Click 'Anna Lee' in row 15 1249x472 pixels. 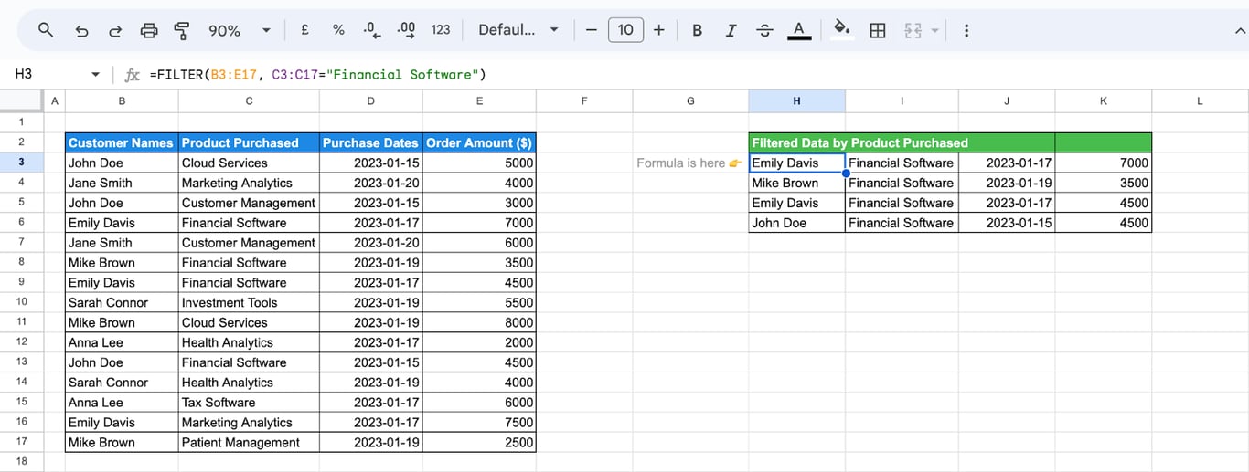(122, 403)
